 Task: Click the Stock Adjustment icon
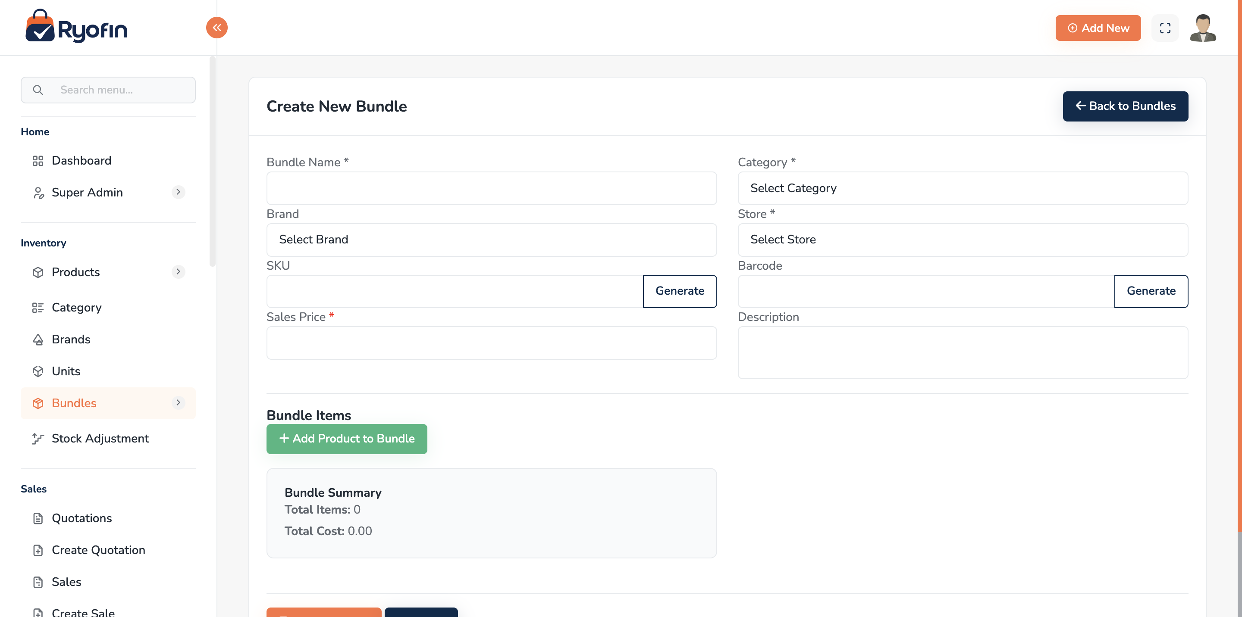point(38,438)
